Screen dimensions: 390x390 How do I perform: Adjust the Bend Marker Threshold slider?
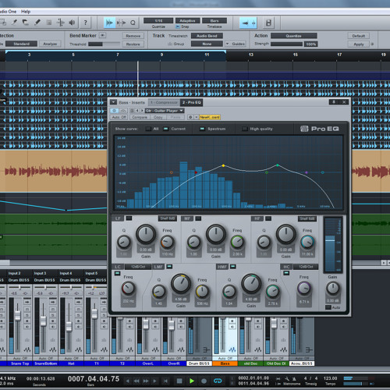[x=104, y=44]
